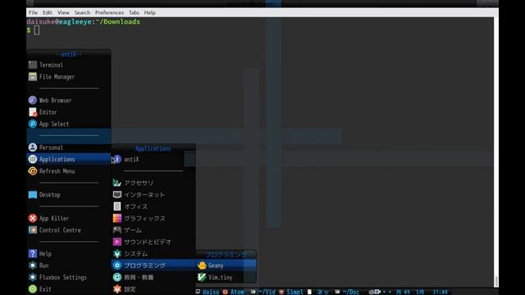Viewport: 525px width, 295px height.
Task: Open the terminal Tabs menu
Action: pos(134,13)
